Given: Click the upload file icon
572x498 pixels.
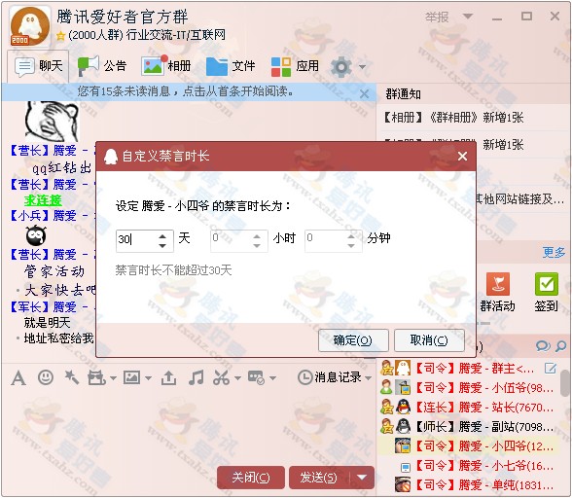Looking at the screenshot, I should pyautogui.click(x=168, y=378).
